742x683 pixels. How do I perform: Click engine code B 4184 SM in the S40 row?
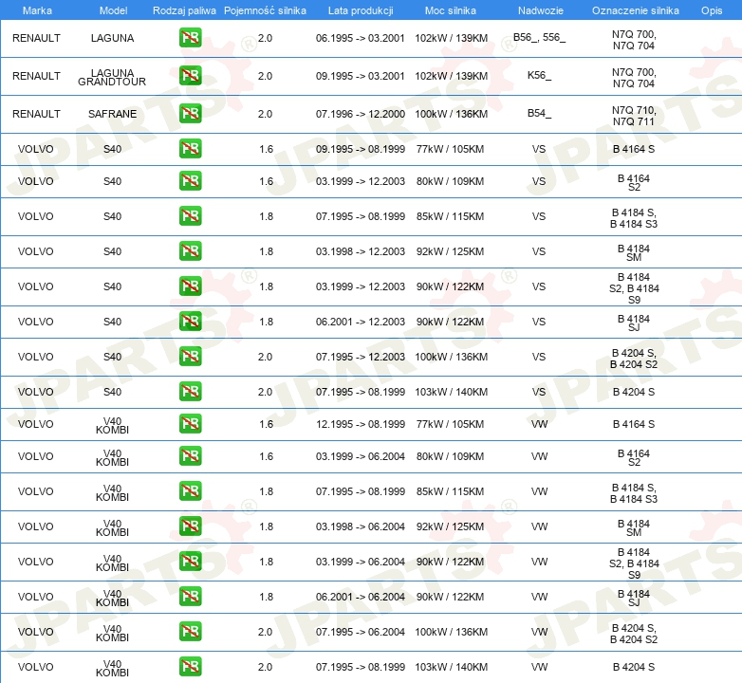pyautogui.click(x=634, y=252)
